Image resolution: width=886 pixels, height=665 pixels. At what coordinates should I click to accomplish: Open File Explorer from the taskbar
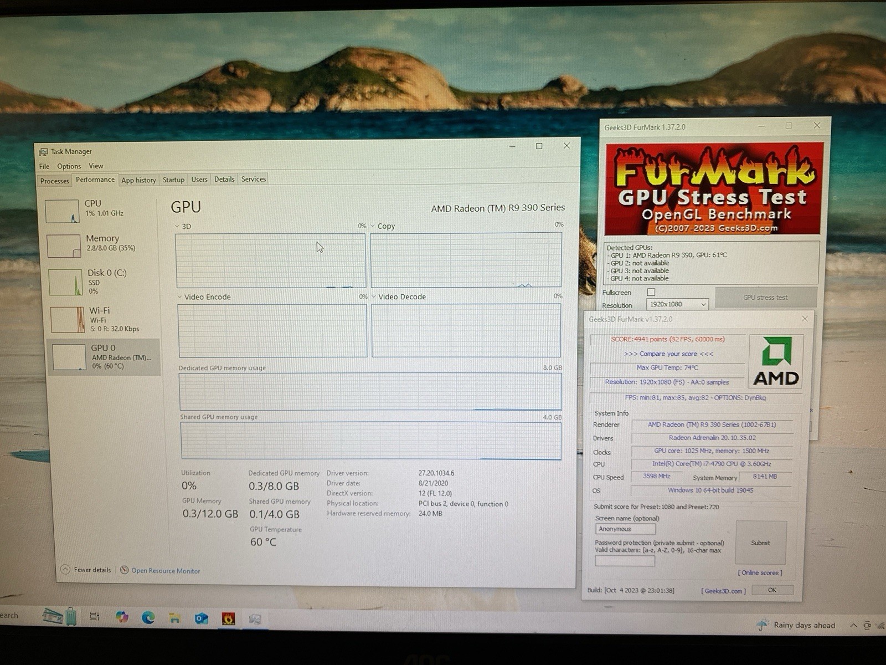coord(175,618)
